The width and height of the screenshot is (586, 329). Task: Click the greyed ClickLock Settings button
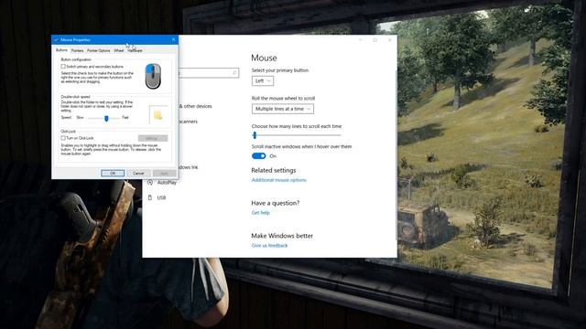coord(153,138)
